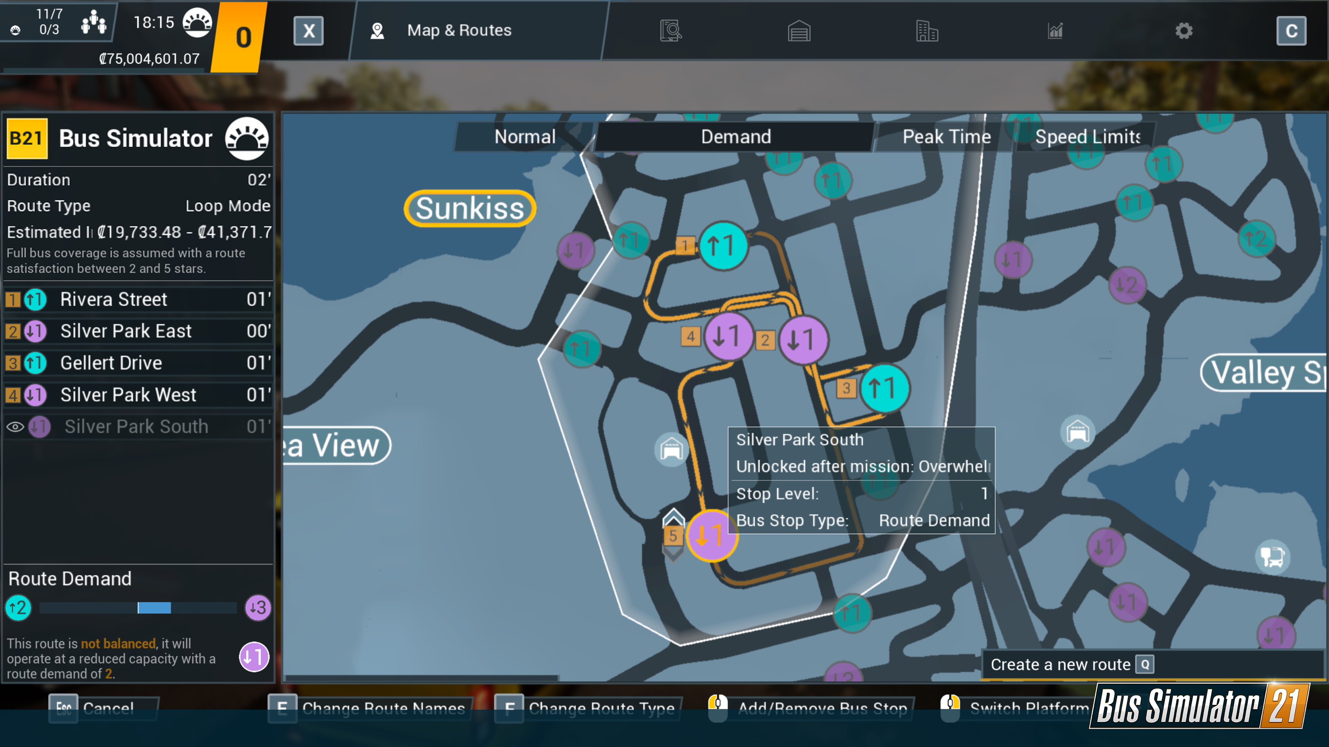The height and width of the screenshot is (747, 1329).
Task: Open the Map & Routes panel icon
Action: (x=378, y=30)
